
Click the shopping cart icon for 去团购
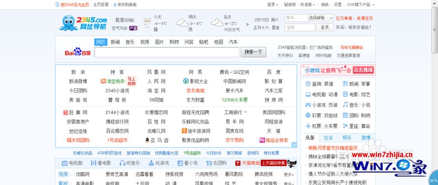(209, 163)
